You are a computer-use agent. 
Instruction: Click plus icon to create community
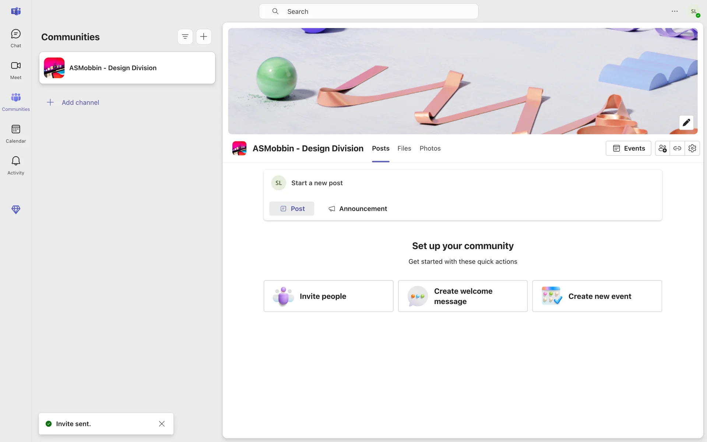pos(204,36)
